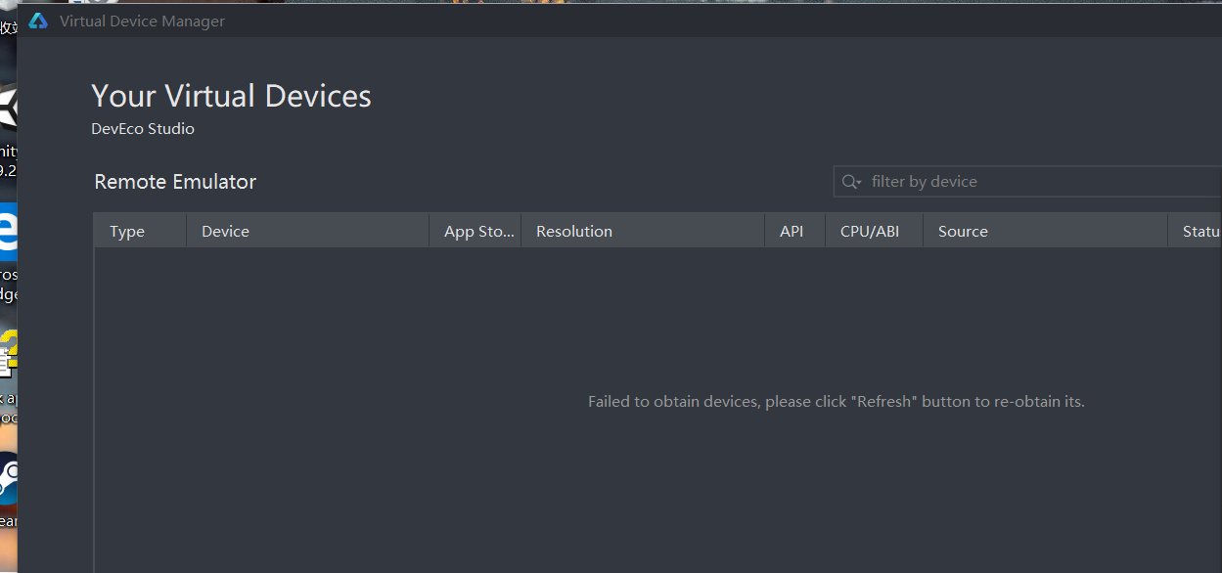
Task: Sort by the Device column header
Action: [x=308, y=231]
